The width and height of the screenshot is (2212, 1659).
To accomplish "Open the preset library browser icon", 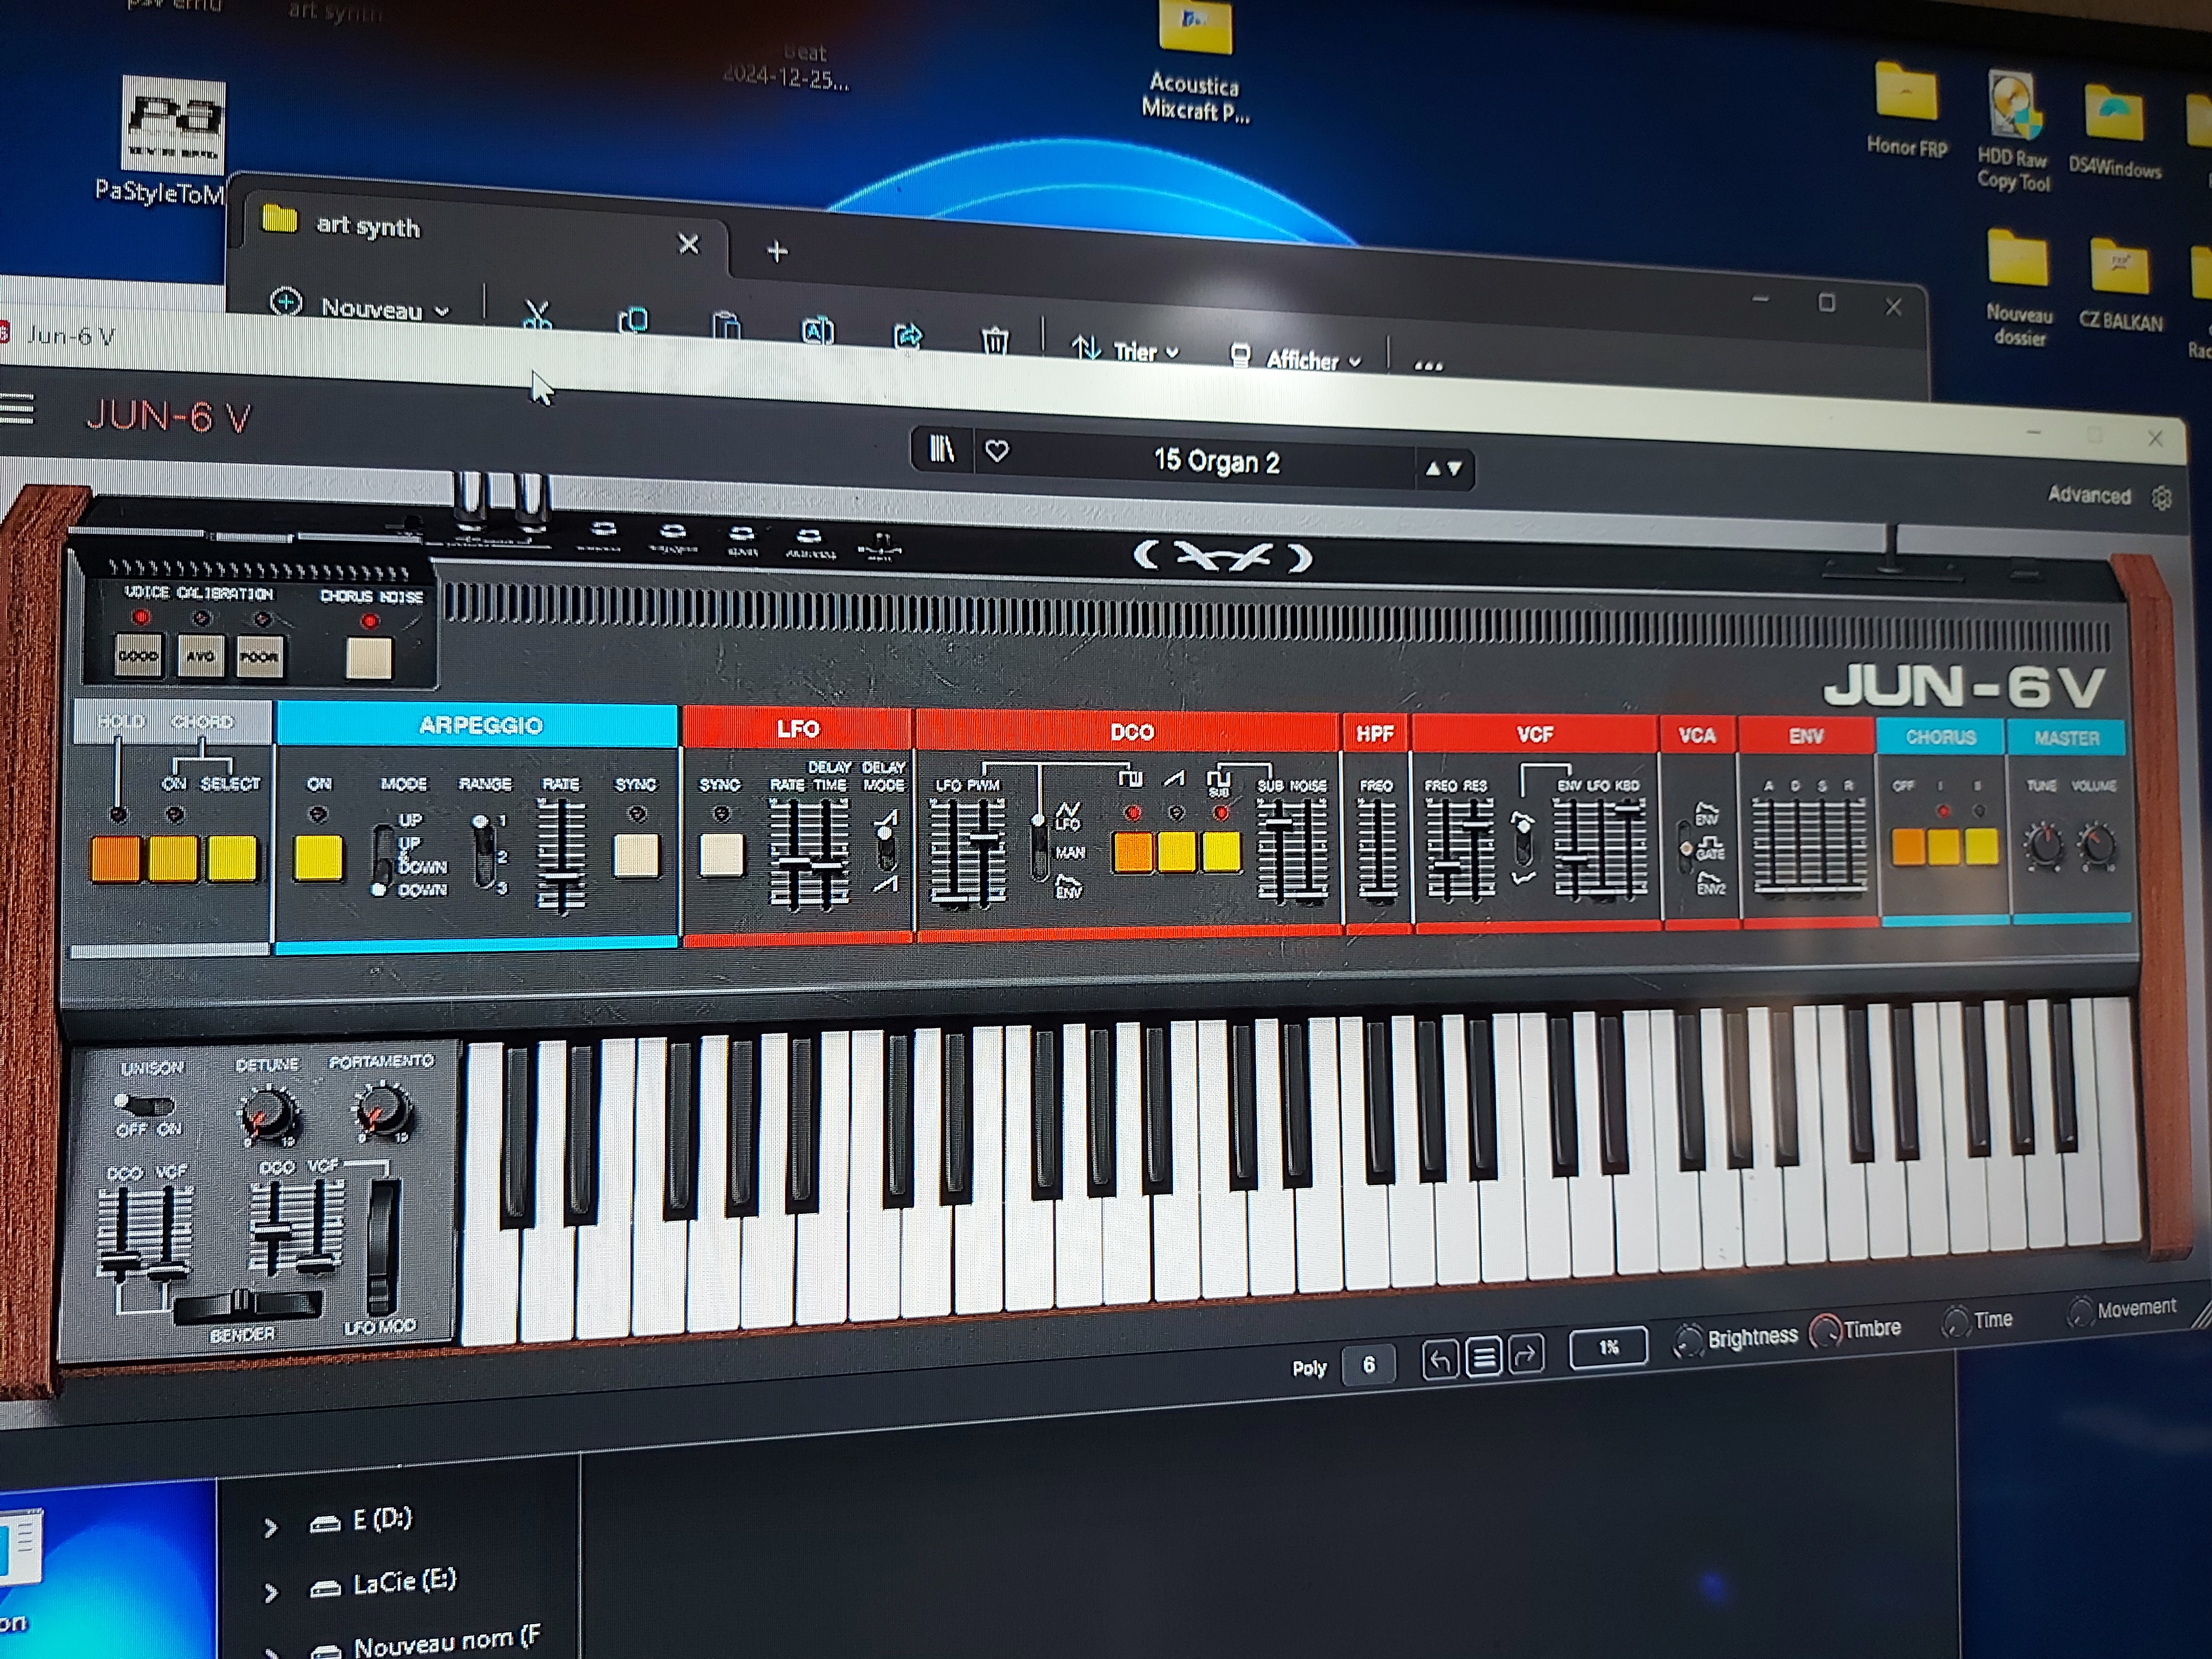I will pyautogui.click(x=942, y=450).
